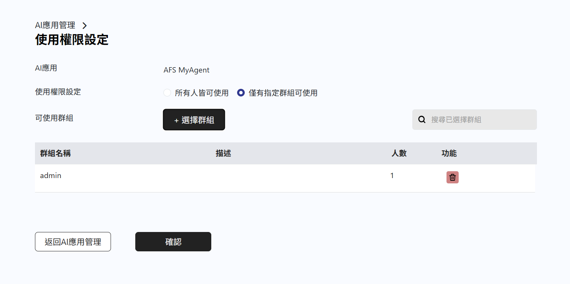Open the + 選擇群組 group picker
The image size is (570, 284).
click(x=194, y=120)
